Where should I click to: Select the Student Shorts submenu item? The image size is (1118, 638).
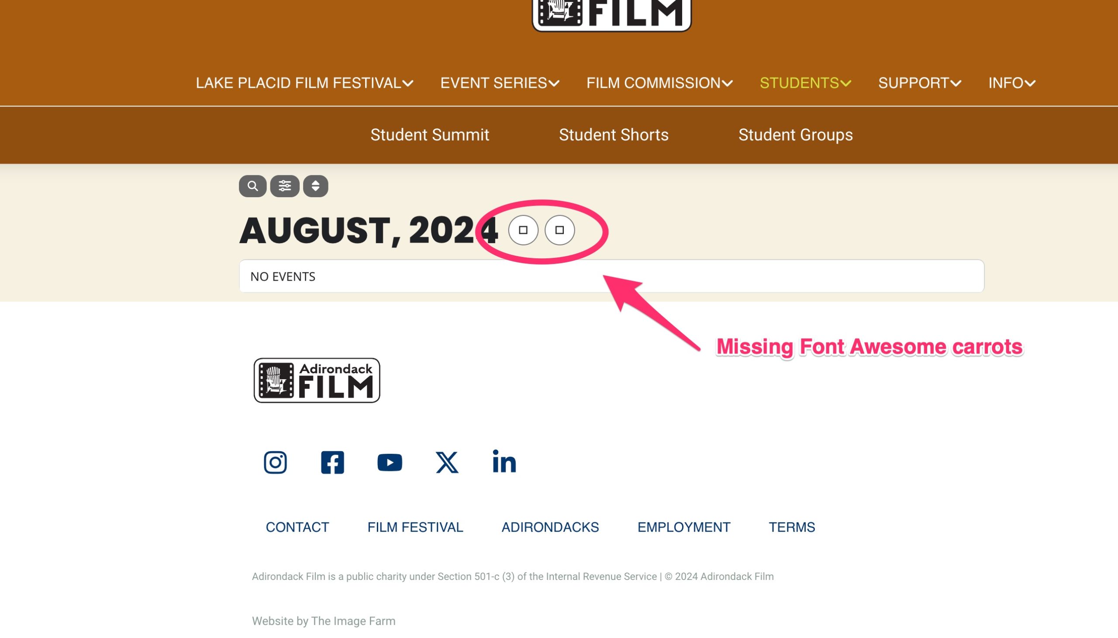613,135
